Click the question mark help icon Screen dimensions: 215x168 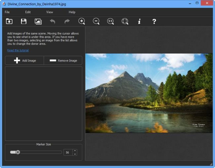tap(154, 21)
